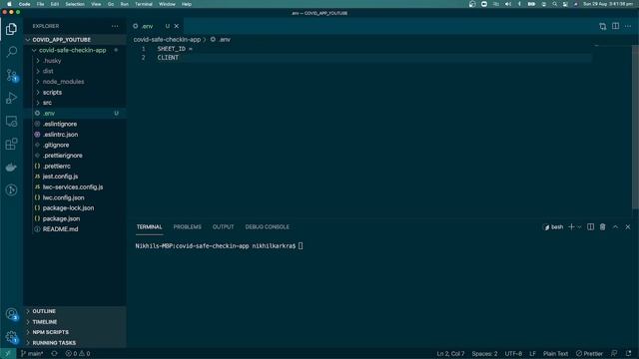Change end of line sequence LF

pyautogui.click(x=532, y=354)
